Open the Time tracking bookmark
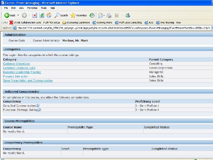Viewport: 213px width, 160px height. pos(165,23)
